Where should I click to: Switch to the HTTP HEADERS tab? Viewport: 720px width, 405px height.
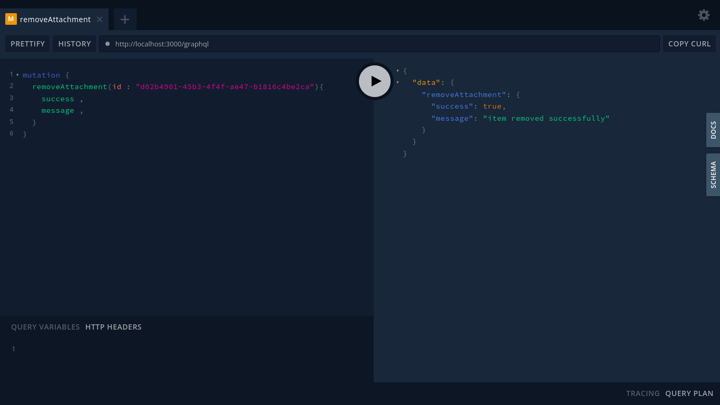tap(113, 327)
